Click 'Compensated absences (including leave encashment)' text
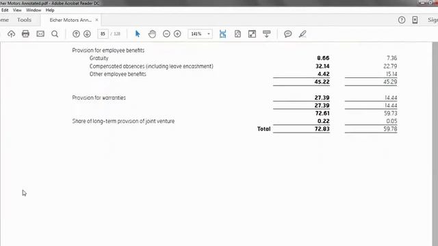Viewport: 438px width, 246px height. [x=151, y=66]
